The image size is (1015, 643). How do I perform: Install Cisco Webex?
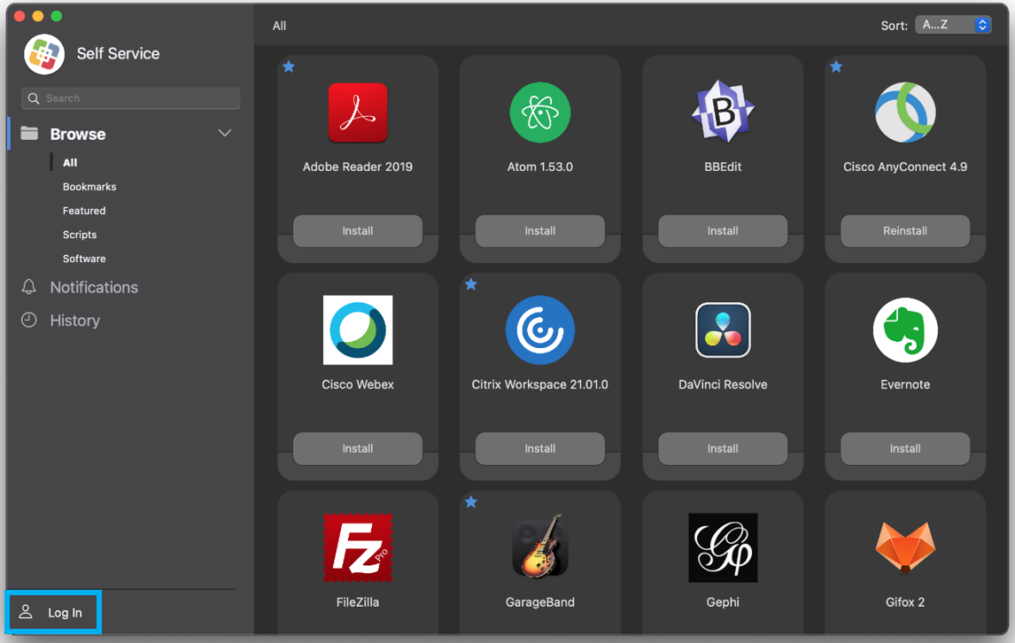click(x=357, y=448)
